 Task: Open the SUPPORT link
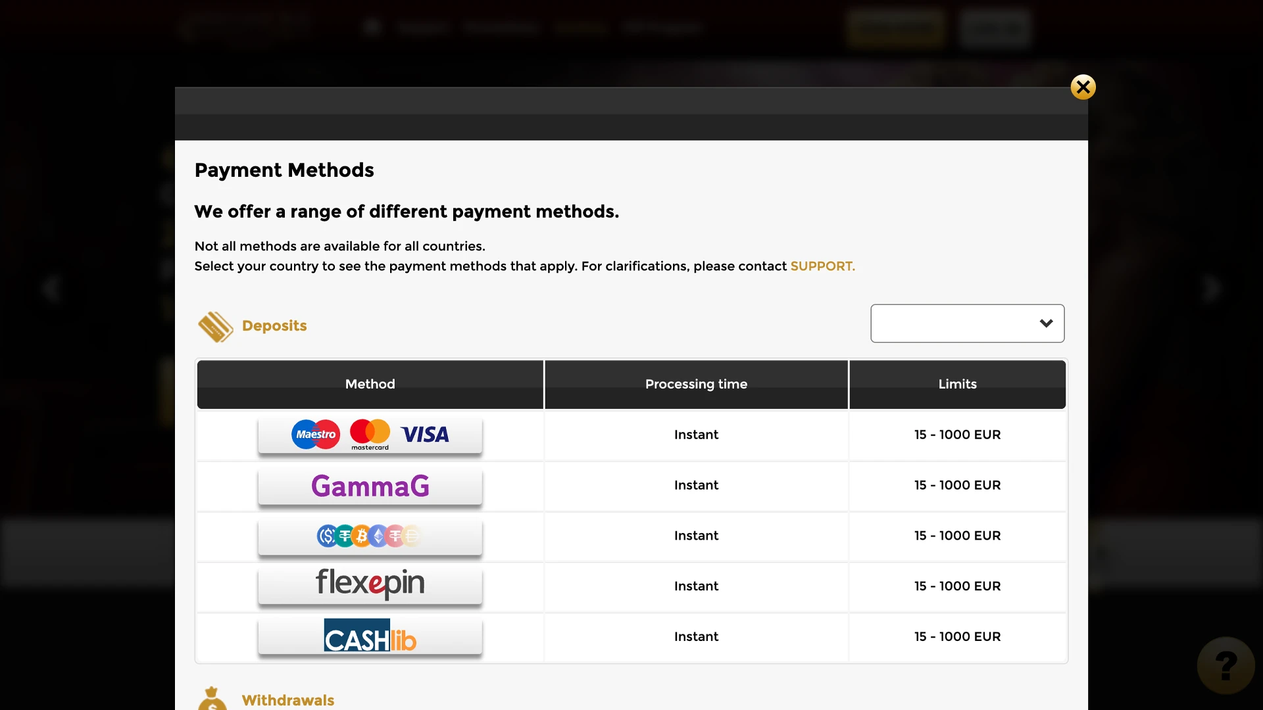(x=822, y=266)
